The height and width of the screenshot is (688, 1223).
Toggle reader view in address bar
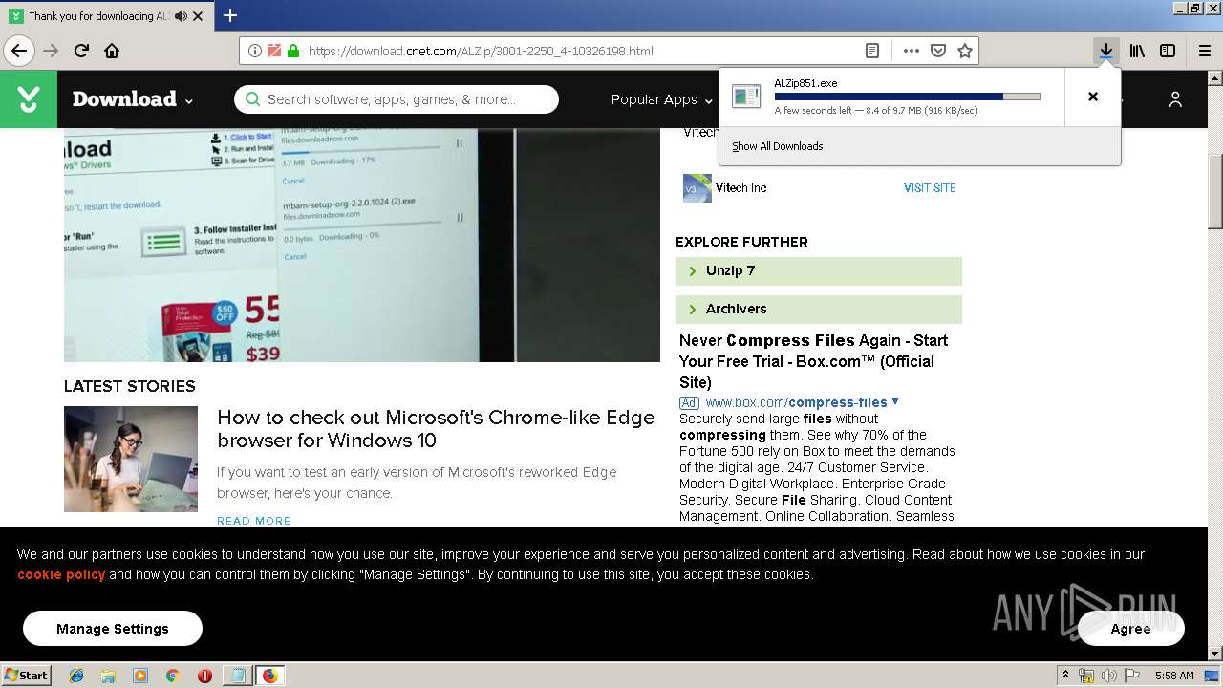point(871,51)
